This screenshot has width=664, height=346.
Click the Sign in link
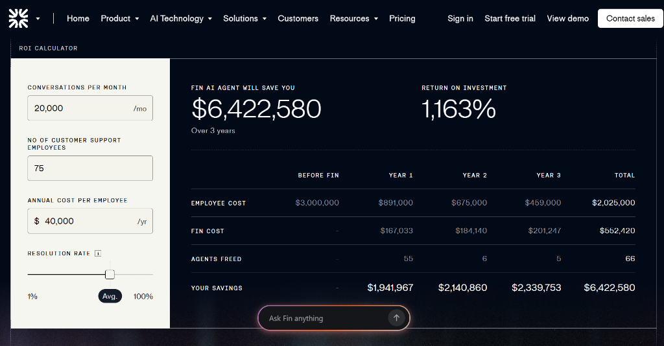(x=460, y=19)
